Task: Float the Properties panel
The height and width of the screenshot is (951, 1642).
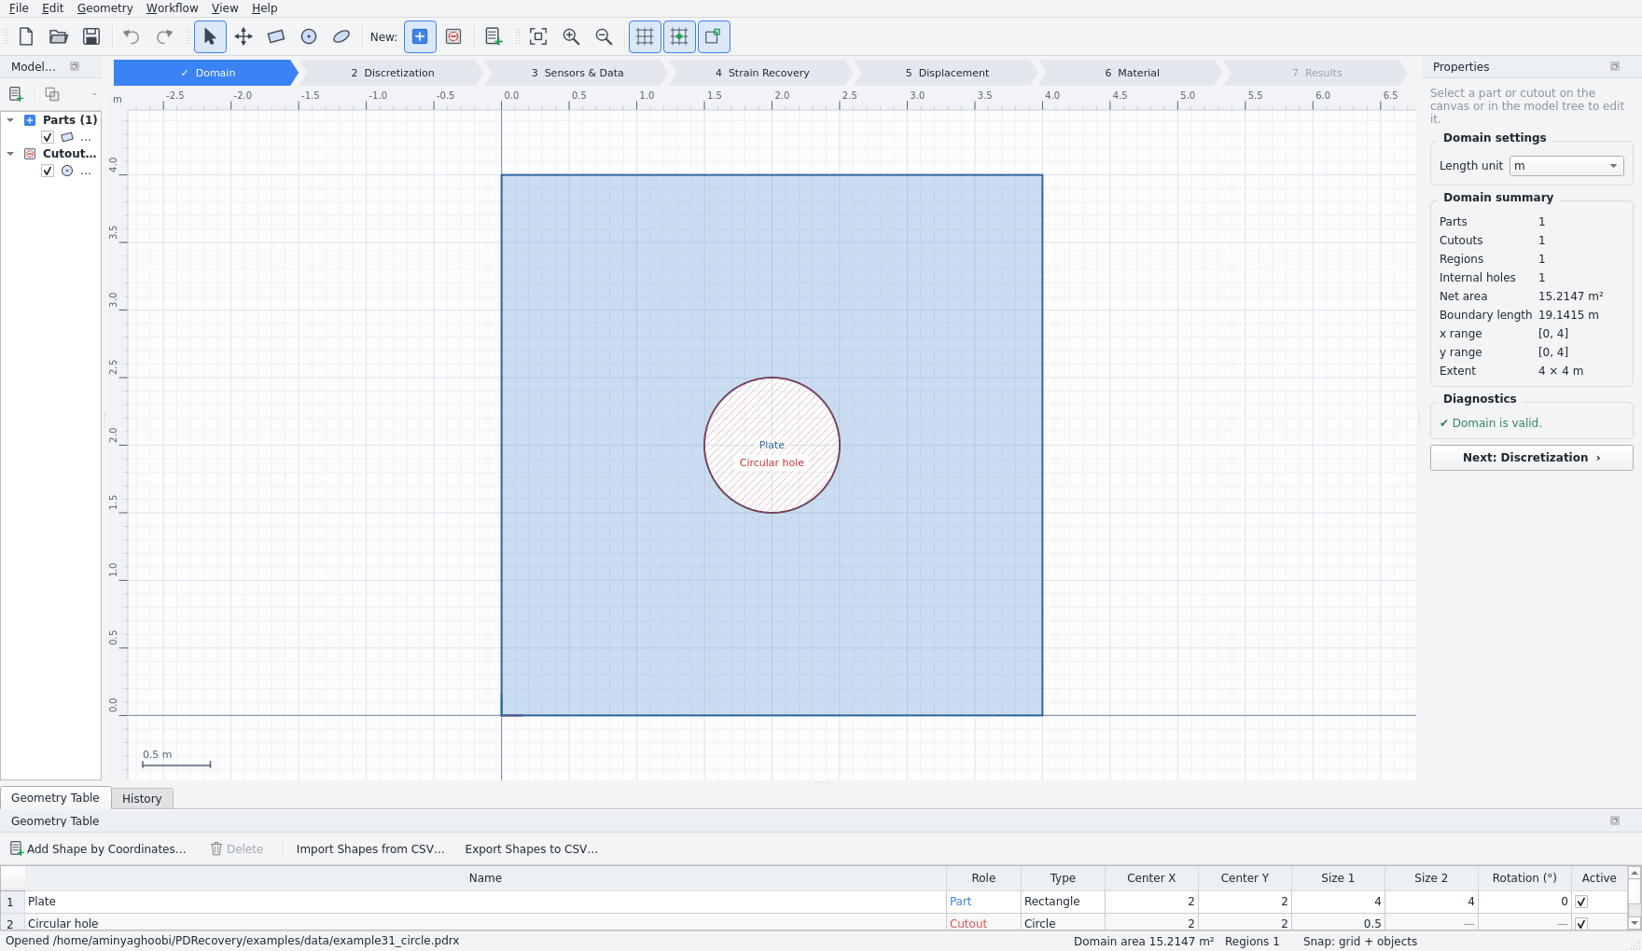Action: pyautogui.click(x=1615, y=66)
